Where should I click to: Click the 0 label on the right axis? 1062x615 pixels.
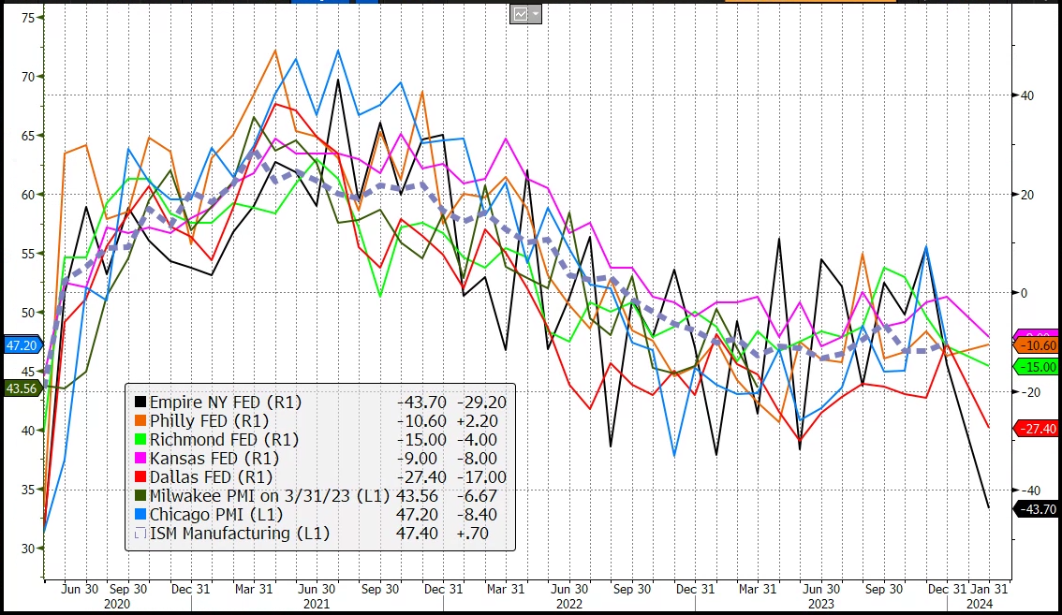[x=1025, y=293]
